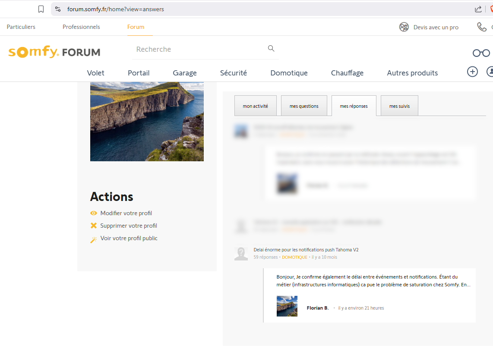The width and height of the screenshot is (493, 348).
Task: Open the Volet category menu
Action: click(x=95, y=73)
